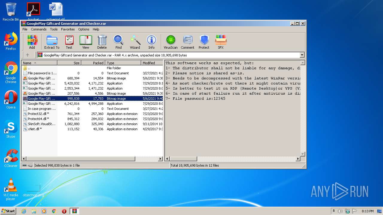Viewport: 383px width, 215px height.
Task: Select the 'File password is 1...' text document
Action: point(92,73)
